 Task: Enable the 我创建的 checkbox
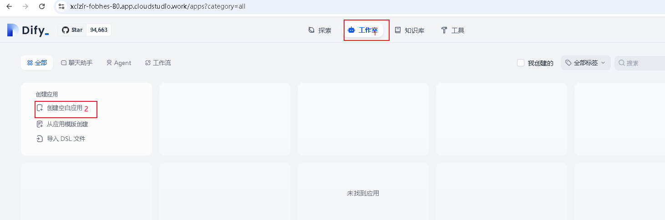521,63
